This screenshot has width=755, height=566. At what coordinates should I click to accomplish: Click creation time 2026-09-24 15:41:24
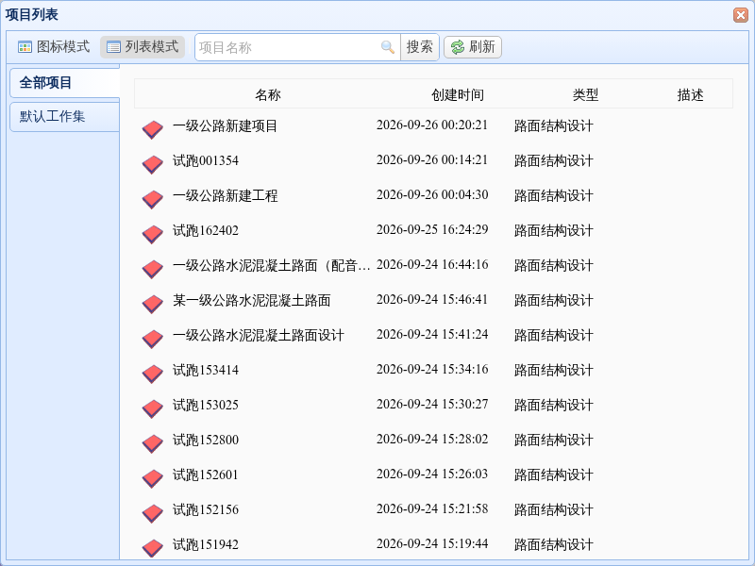pos(432,335)
